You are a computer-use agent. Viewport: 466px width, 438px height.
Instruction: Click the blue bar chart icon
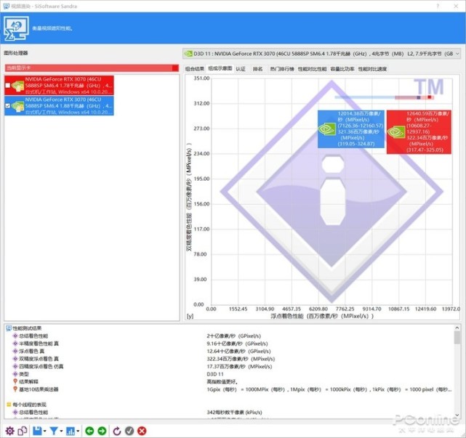point(71,431)
